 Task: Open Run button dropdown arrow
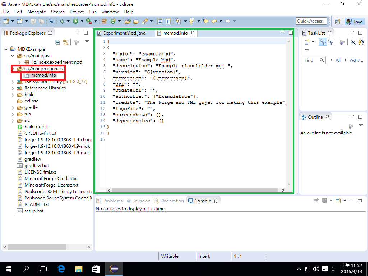pyautogui.click(x=82, y=21)
